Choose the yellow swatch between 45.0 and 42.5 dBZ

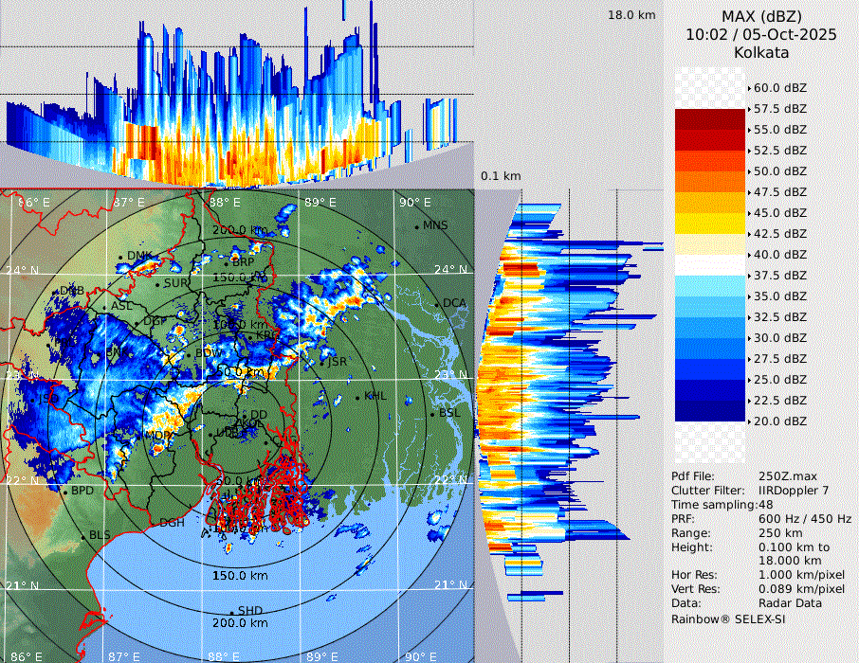pos(709,224)
